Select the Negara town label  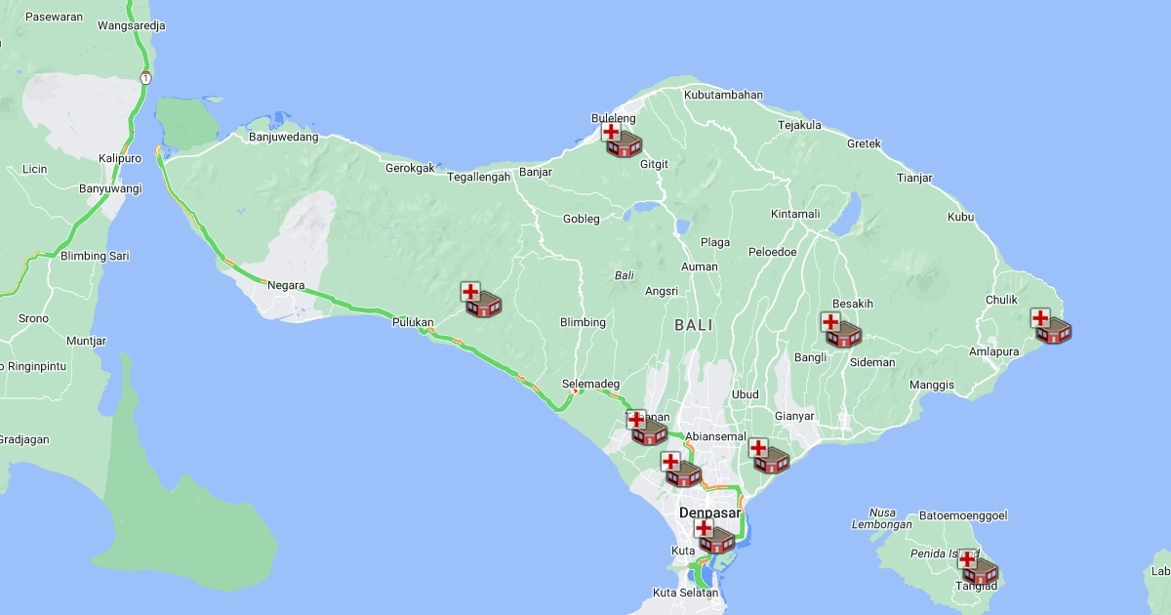(x=286, y=285)
